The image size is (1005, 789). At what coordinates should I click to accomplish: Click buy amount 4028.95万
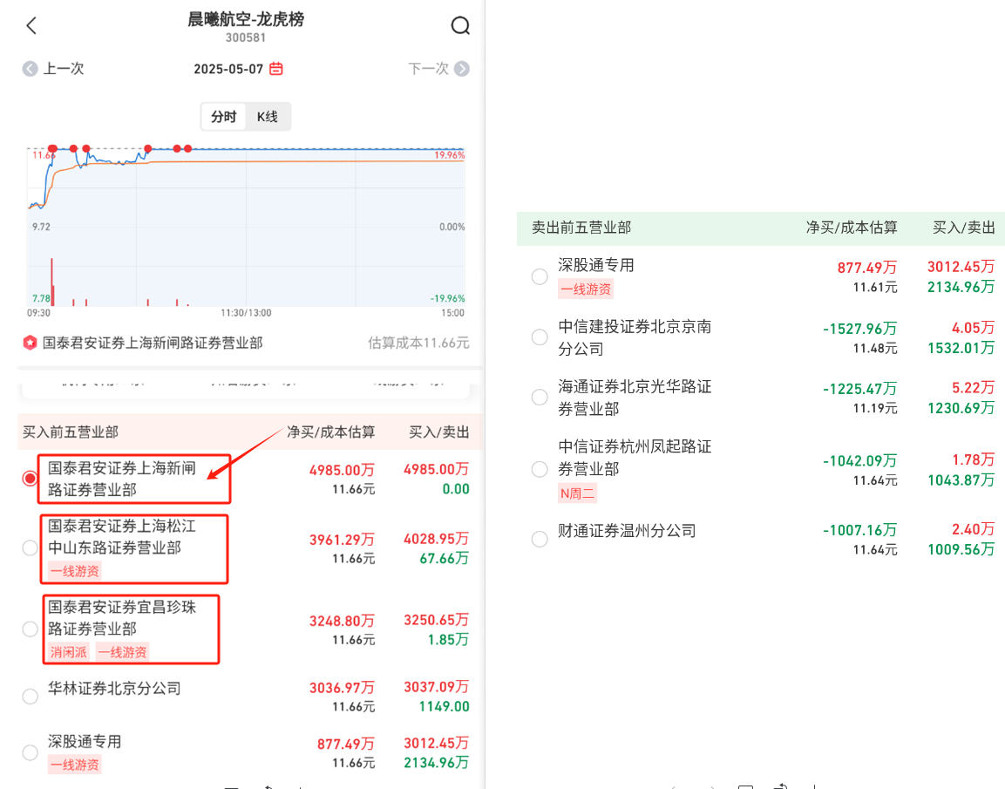tap(436, 539)
